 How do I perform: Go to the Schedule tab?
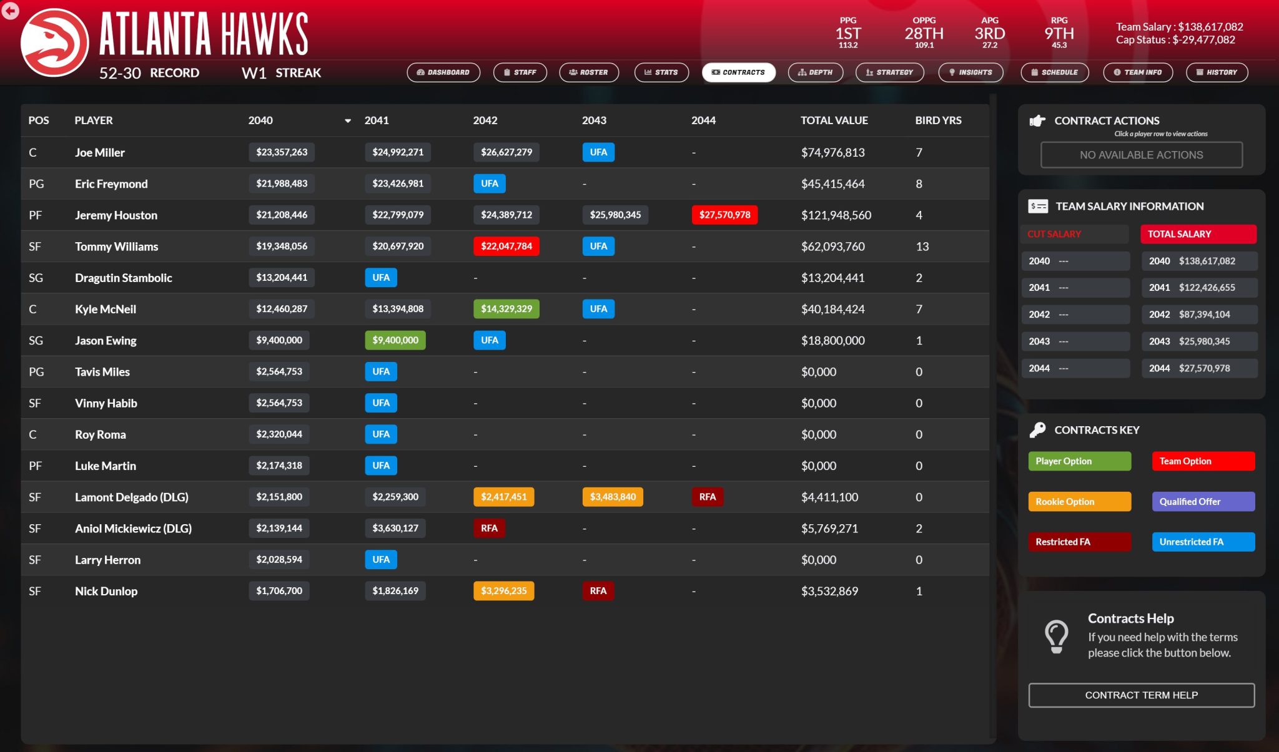(x=1054, y=72)
